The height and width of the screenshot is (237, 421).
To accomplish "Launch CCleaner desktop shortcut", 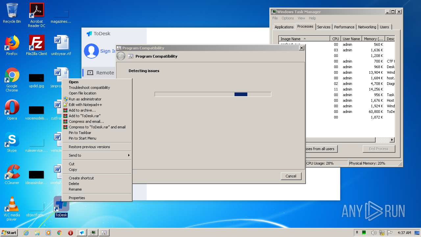I will pyautogui.click(x=12, y=174).
